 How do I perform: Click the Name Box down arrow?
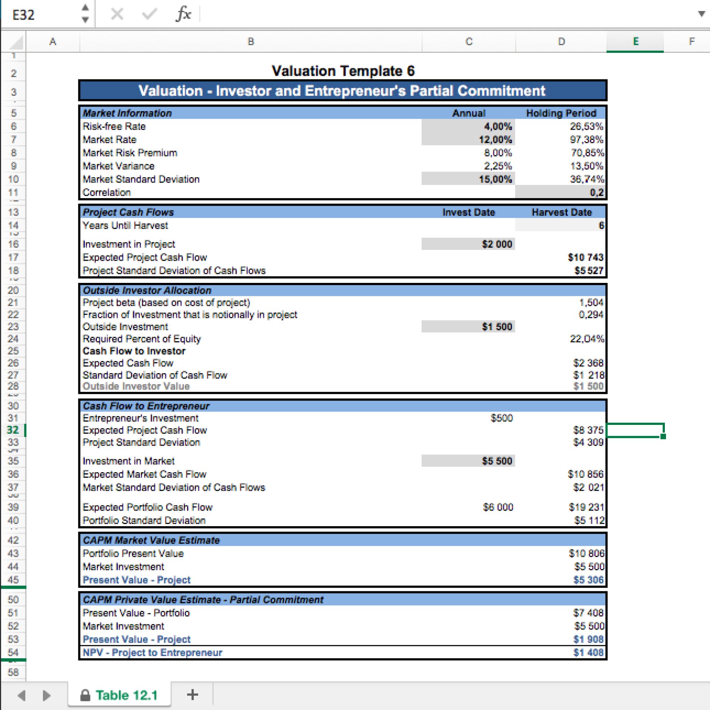pyautogui.click(x=85, y=20)
